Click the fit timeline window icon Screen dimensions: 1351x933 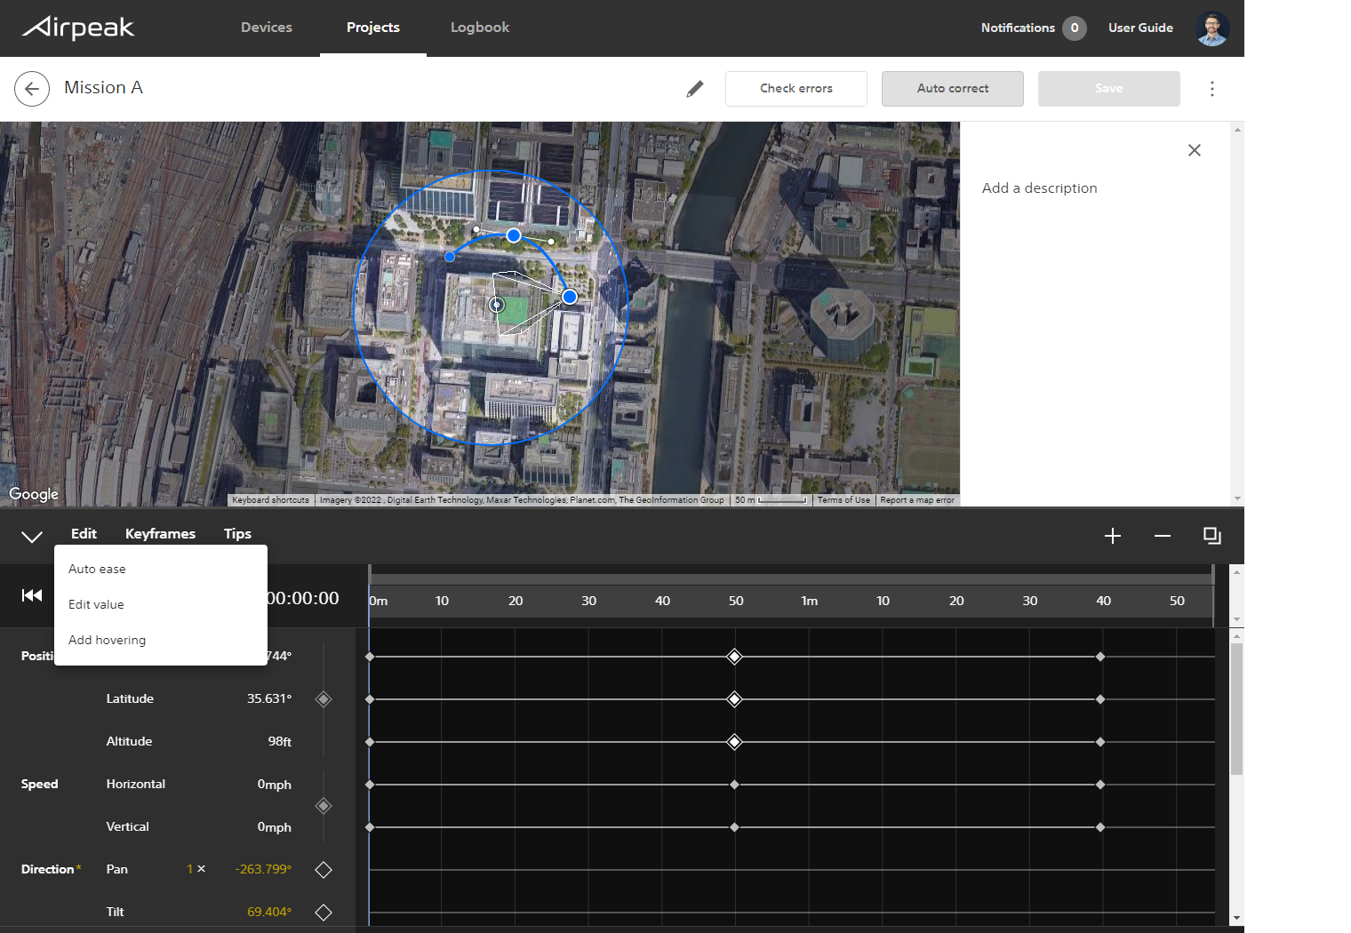(x=1212, y=536)
